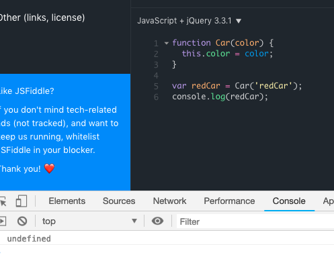The image size is (334, 259).
Task: Create a live expression with the eye icon
Action: (x=157, y=221)
